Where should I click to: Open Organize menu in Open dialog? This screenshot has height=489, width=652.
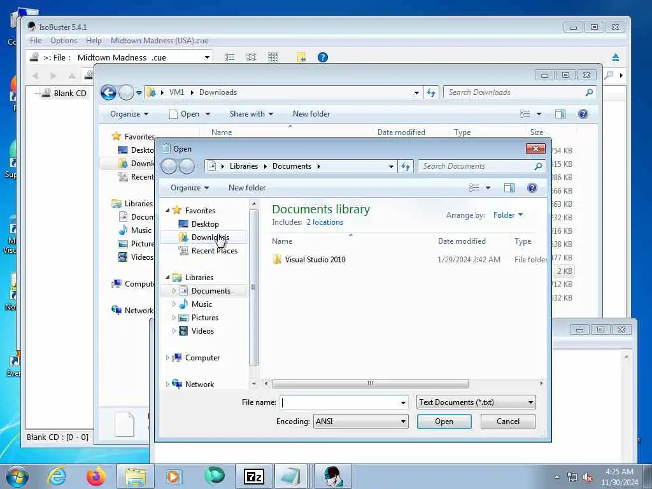[190, 188]
